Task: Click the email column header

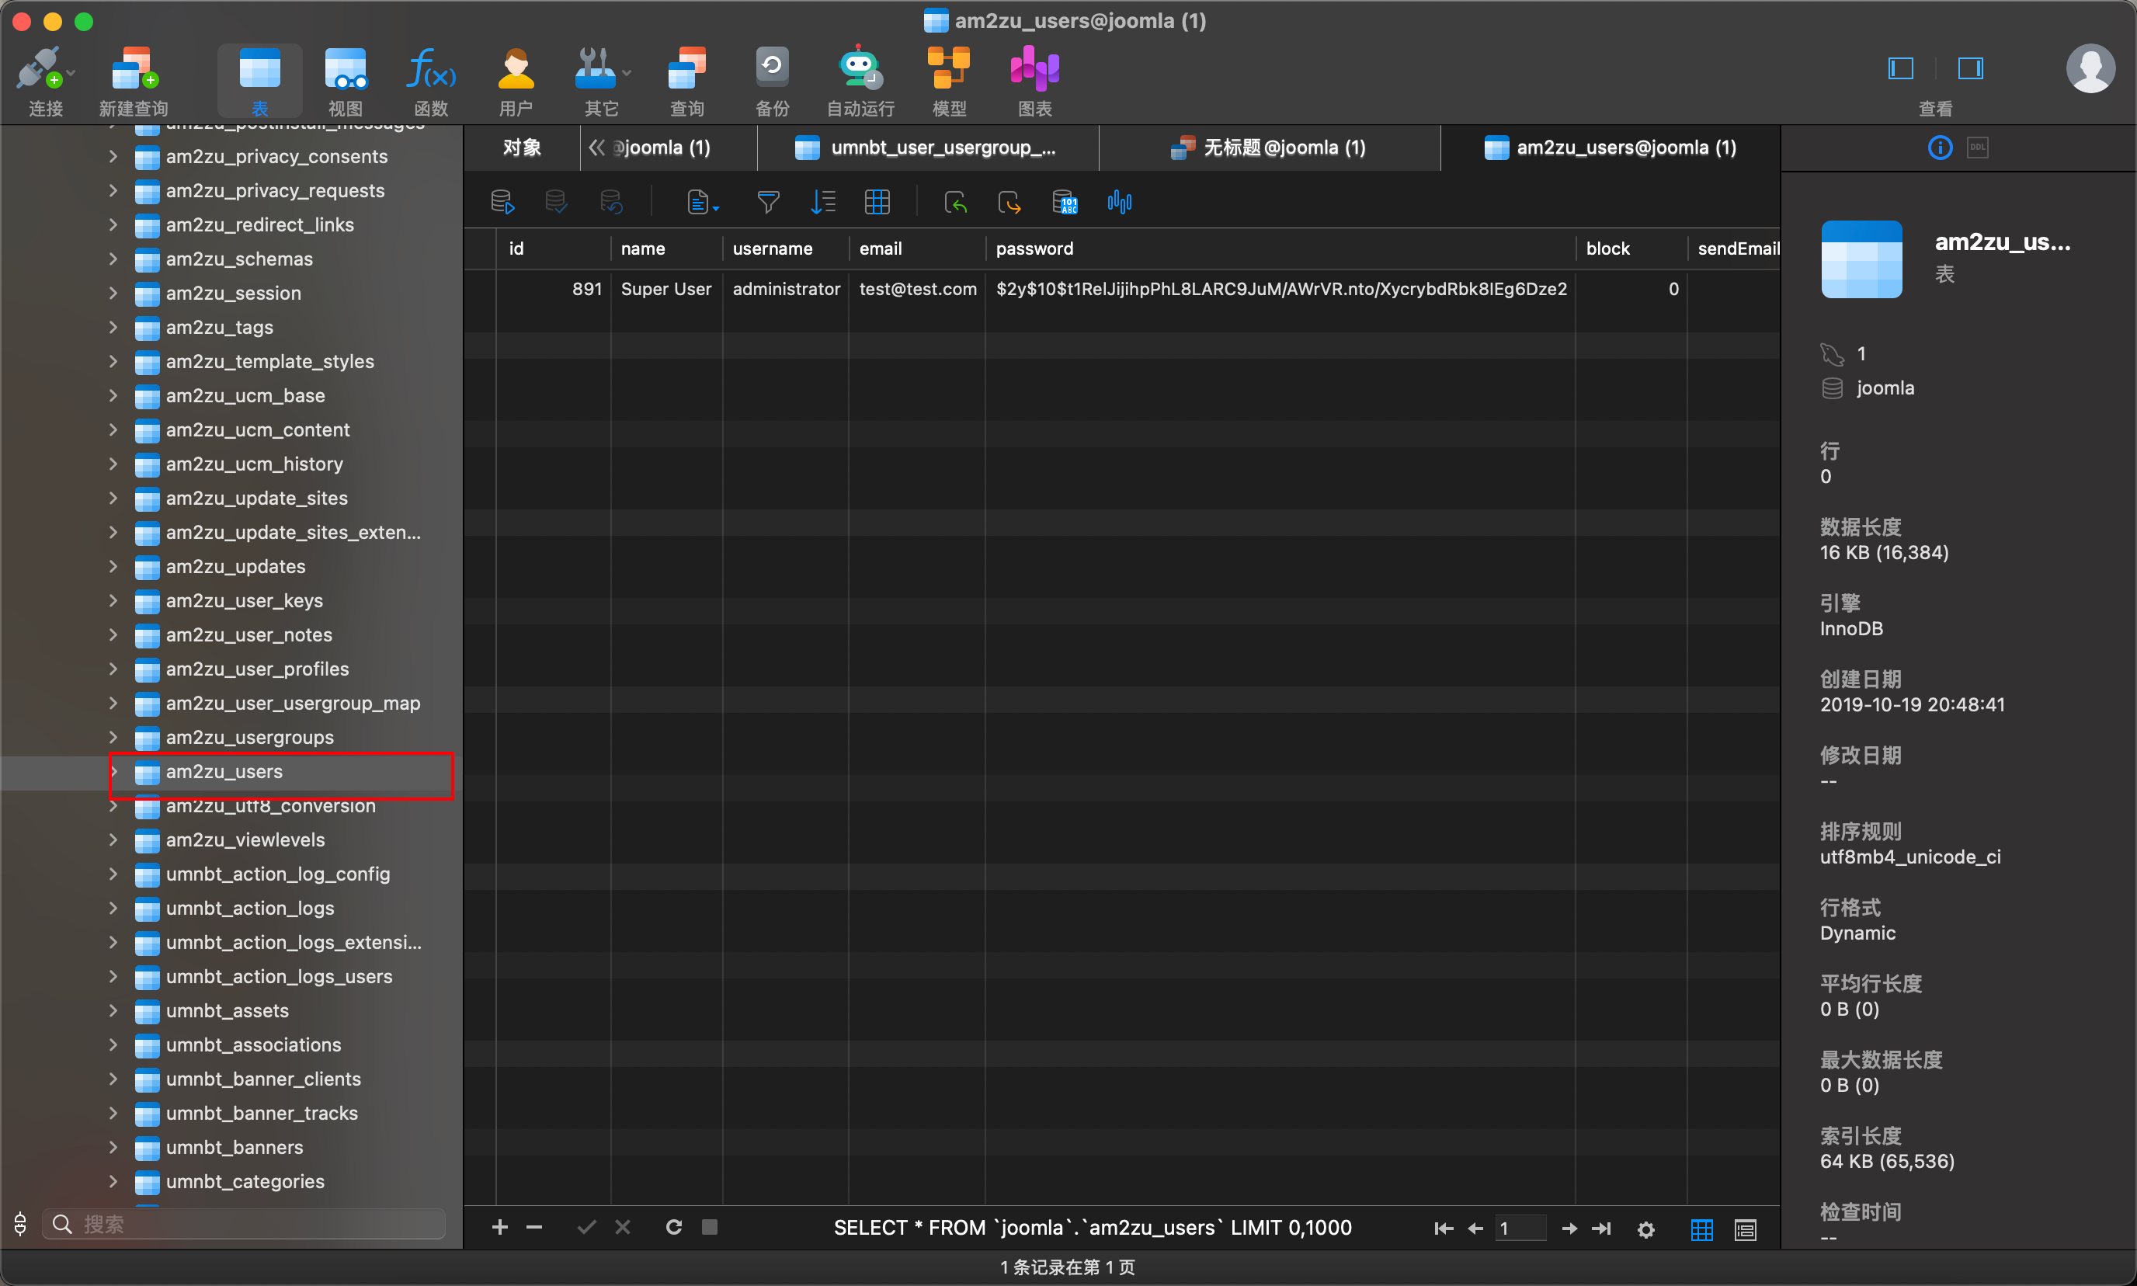Action: tap(916, 249)
